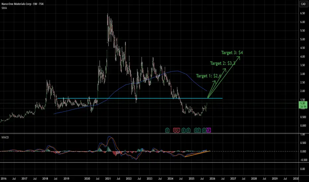309x182 pixels.
Task: Click the 2016 time axis label
Action: coord(4,179)
